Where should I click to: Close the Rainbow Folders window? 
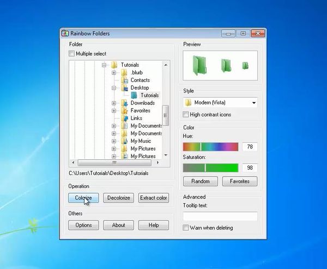point(258,34)
